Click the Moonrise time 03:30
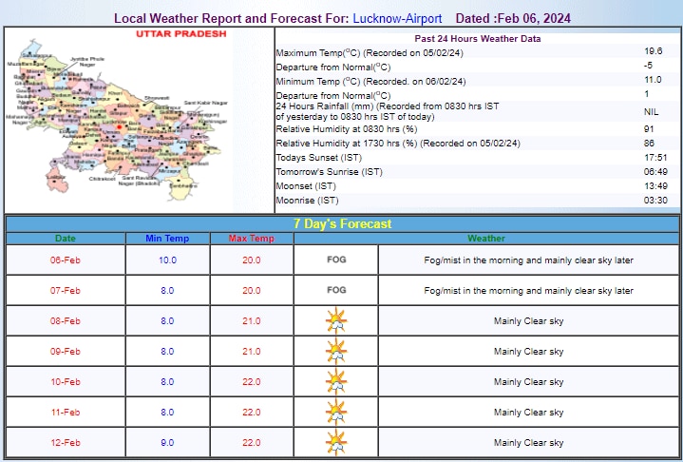This screenshot has width=683, height=462. coord(655,201)
